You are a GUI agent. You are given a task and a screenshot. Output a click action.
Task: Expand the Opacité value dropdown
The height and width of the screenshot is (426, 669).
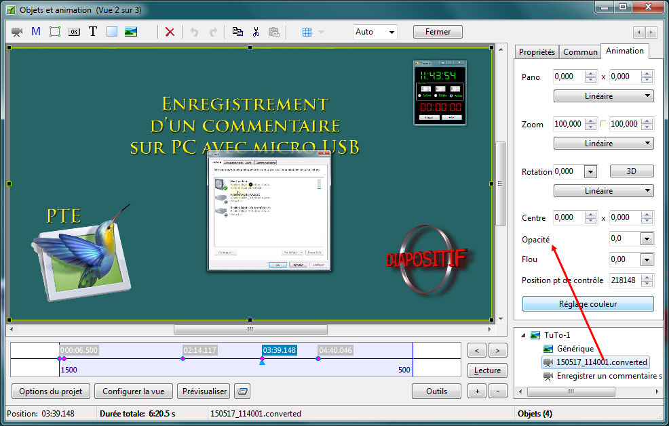click(647, 238)
